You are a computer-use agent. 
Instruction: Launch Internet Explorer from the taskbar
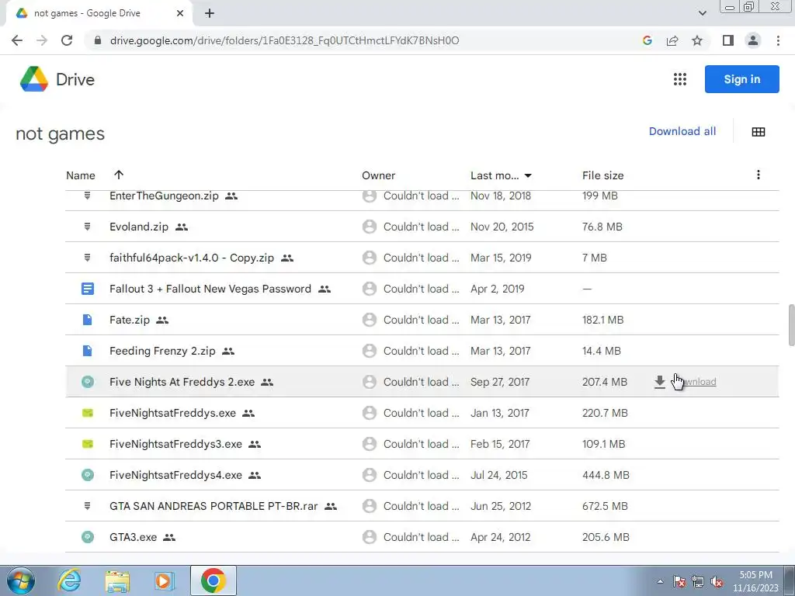(x=69, y=581)
